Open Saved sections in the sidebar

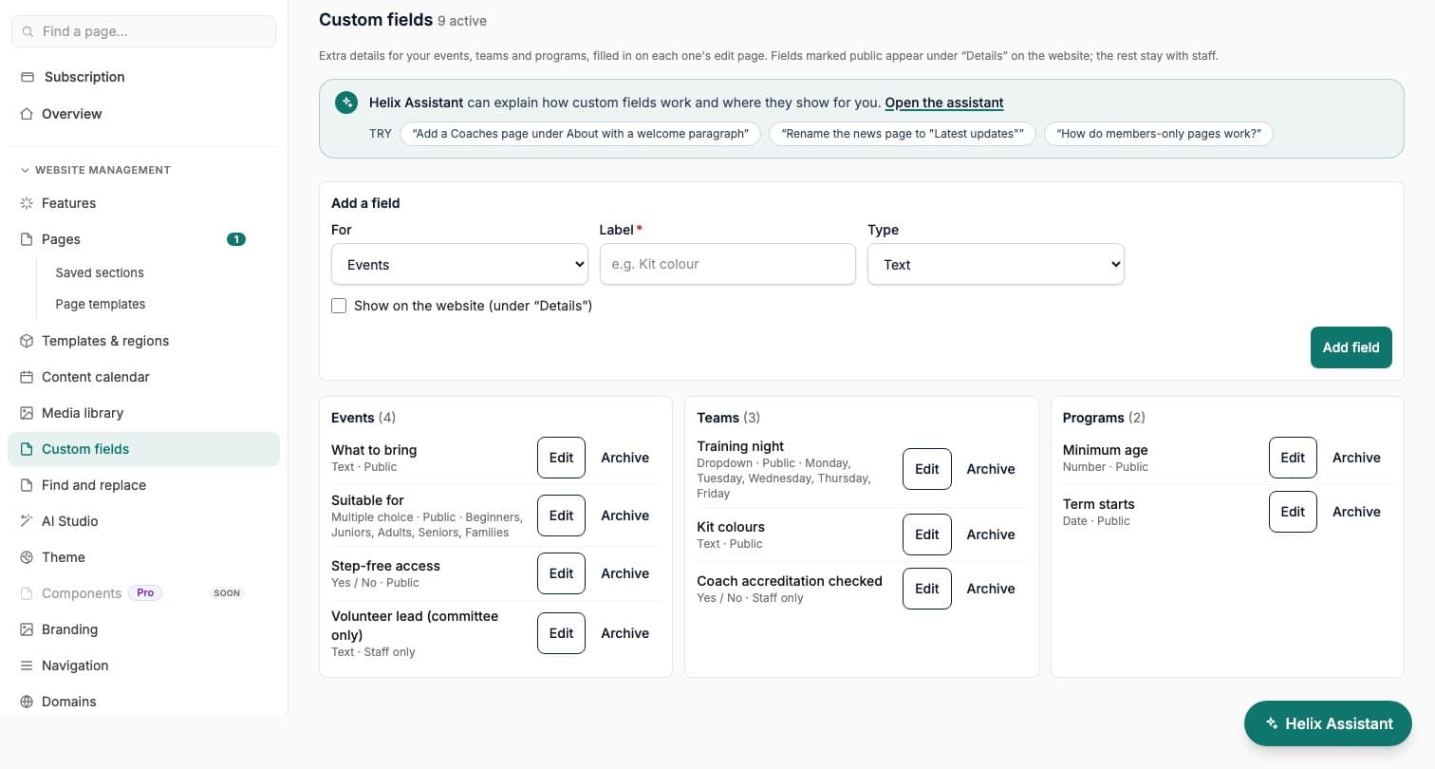pyautogui.click(x=100, y=272)
